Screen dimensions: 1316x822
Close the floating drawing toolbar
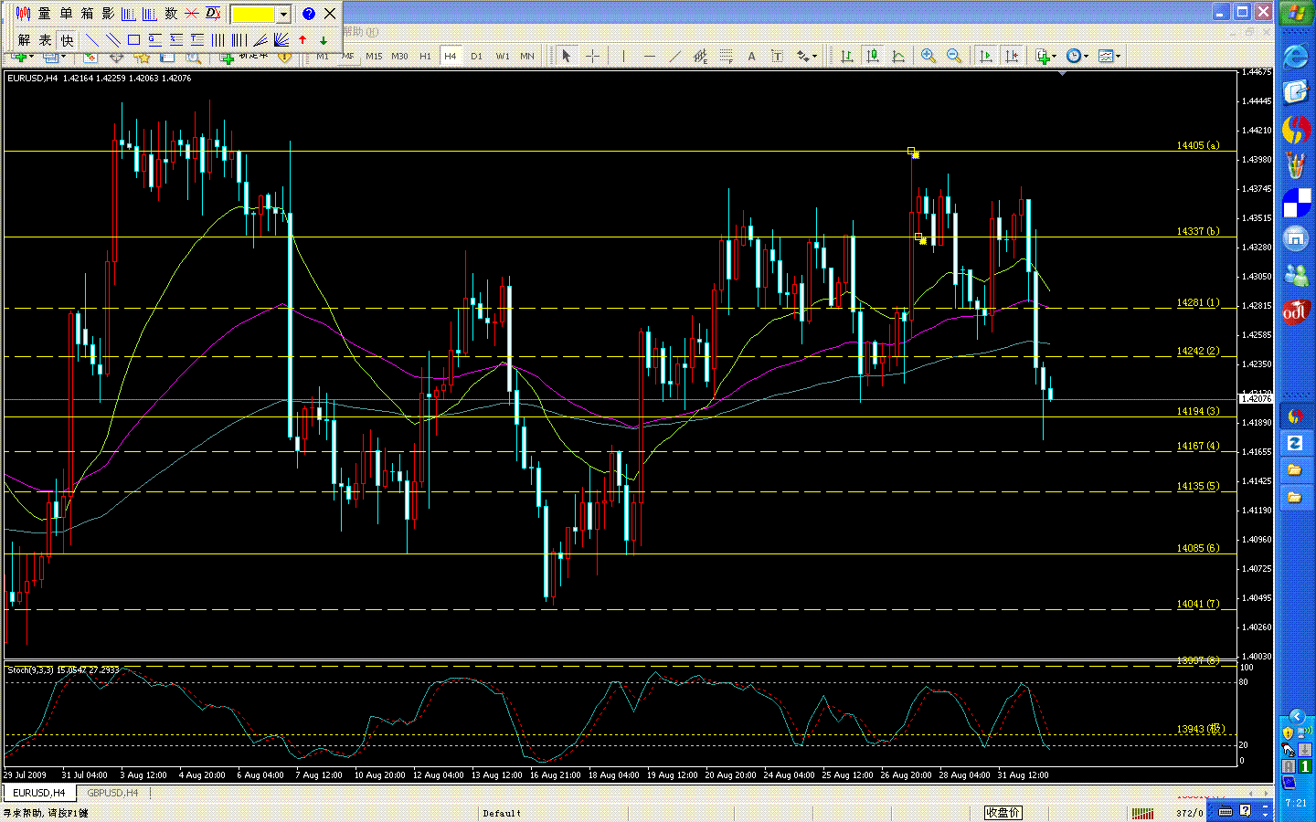(330, 14)
